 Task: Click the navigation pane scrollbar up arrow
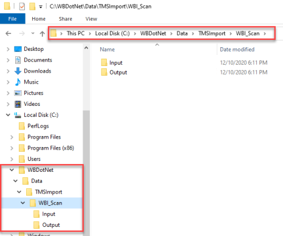point(86,48)
